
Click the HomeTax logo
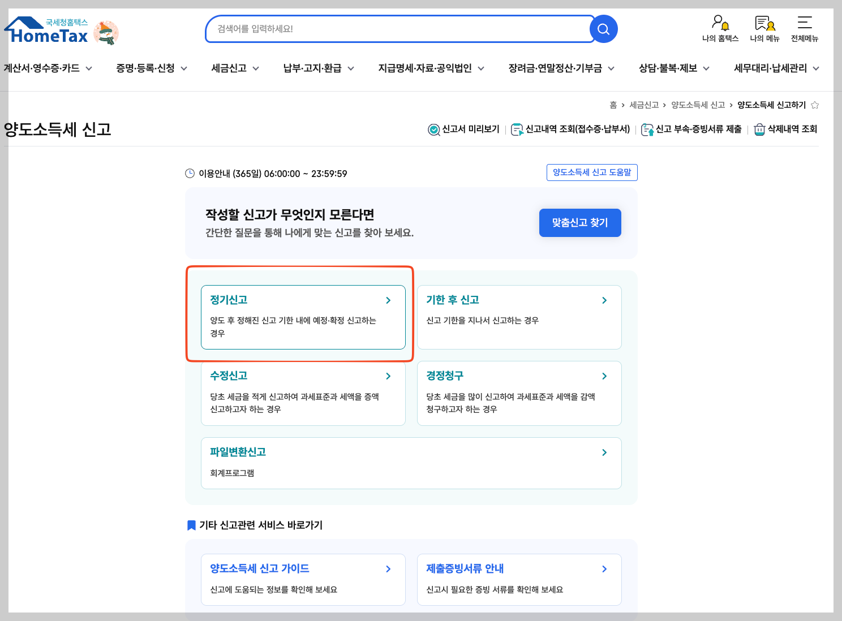pos(46,31)
